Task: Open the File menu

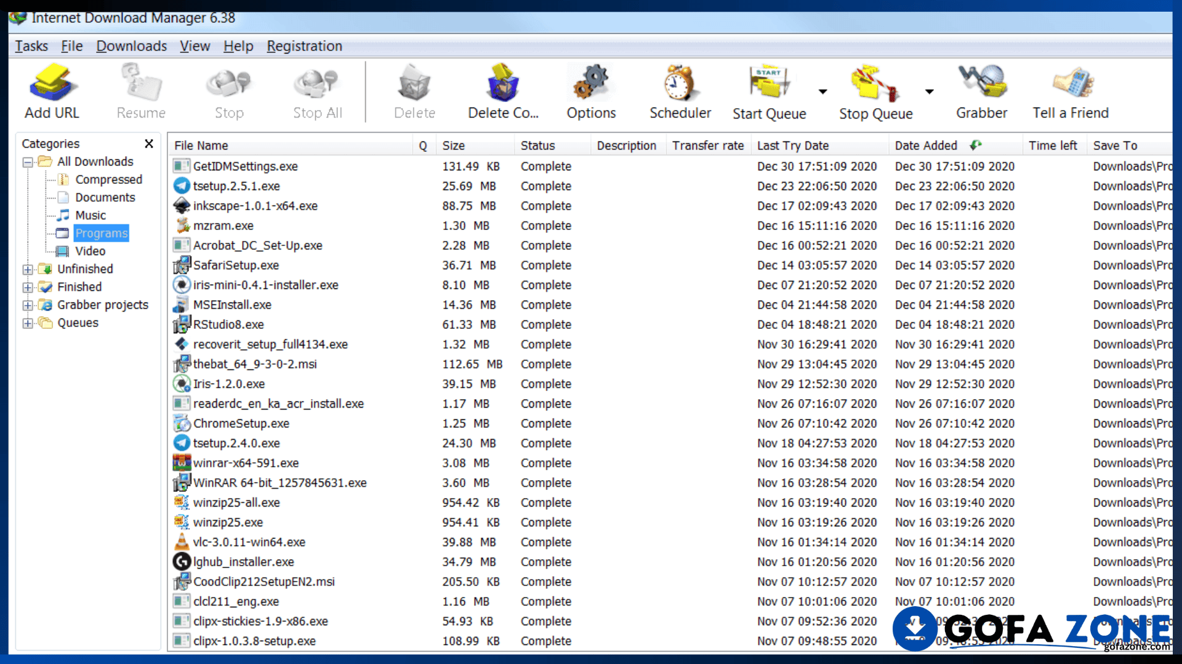Action: point(71,46)
